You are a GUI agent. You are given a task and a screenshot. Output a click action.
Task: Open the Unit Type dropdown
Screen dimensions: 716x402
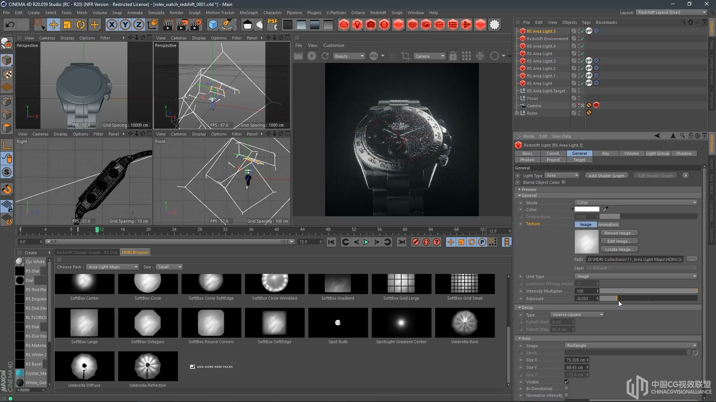pos(636,276)
